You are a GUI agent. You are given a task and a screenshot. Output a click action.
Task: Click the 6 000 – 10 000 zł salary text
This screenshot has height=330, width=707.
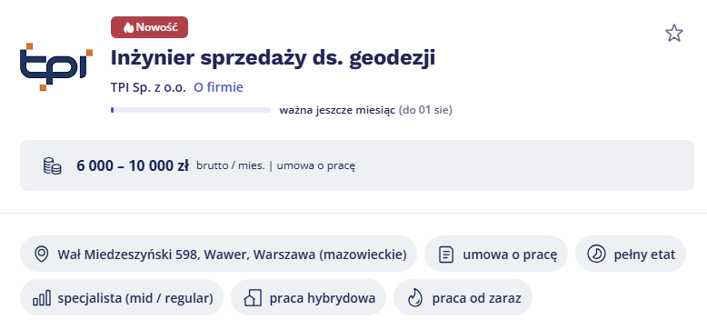click(133, 165)
